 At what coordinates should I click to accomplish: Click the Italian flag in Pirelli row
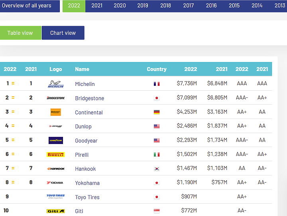coord(157,154)
